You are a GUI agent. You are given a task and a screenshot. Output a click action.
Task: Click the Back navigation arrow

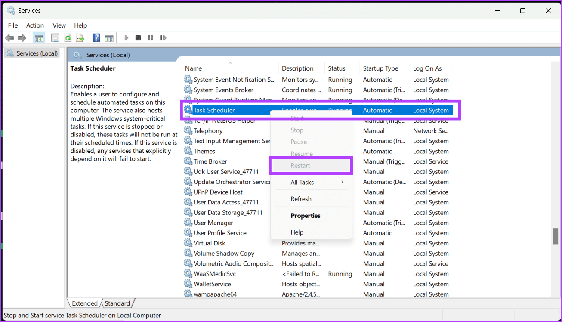coord(9,37)
